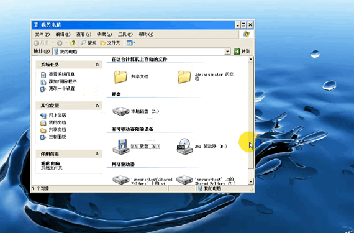Click the sidebar 共享文档 folder icon
Viewport: 354px width, 233px height.
(43, 130)
